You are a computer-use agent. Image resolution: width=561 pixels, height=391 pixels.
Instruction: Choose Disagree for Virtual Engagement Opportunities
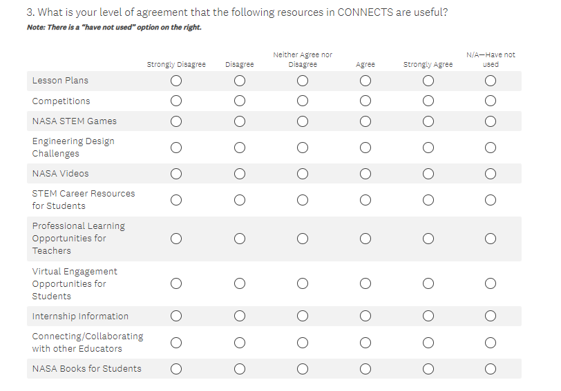tap(239, 283)
